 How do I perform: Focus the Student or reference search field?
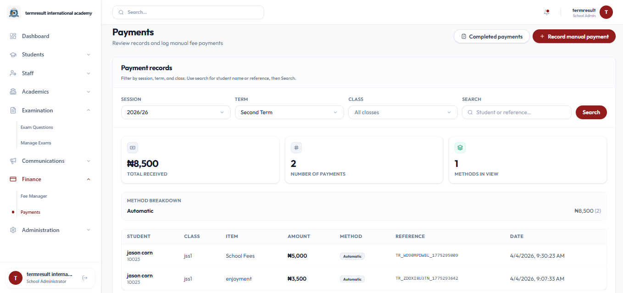[517, 112]
